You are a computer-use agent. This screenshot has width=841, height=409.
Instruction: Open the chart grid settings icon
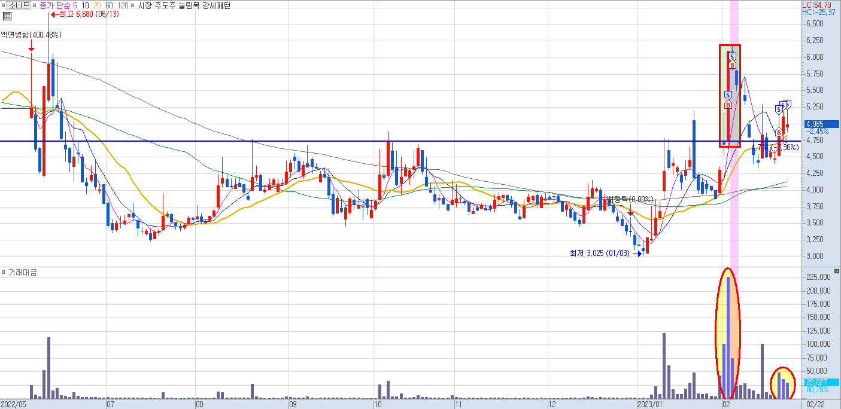click(x=7, y=16)
